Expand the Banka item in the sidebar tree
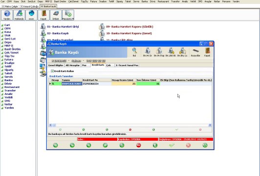Screen dimensions: 260x176 [8, 80]
